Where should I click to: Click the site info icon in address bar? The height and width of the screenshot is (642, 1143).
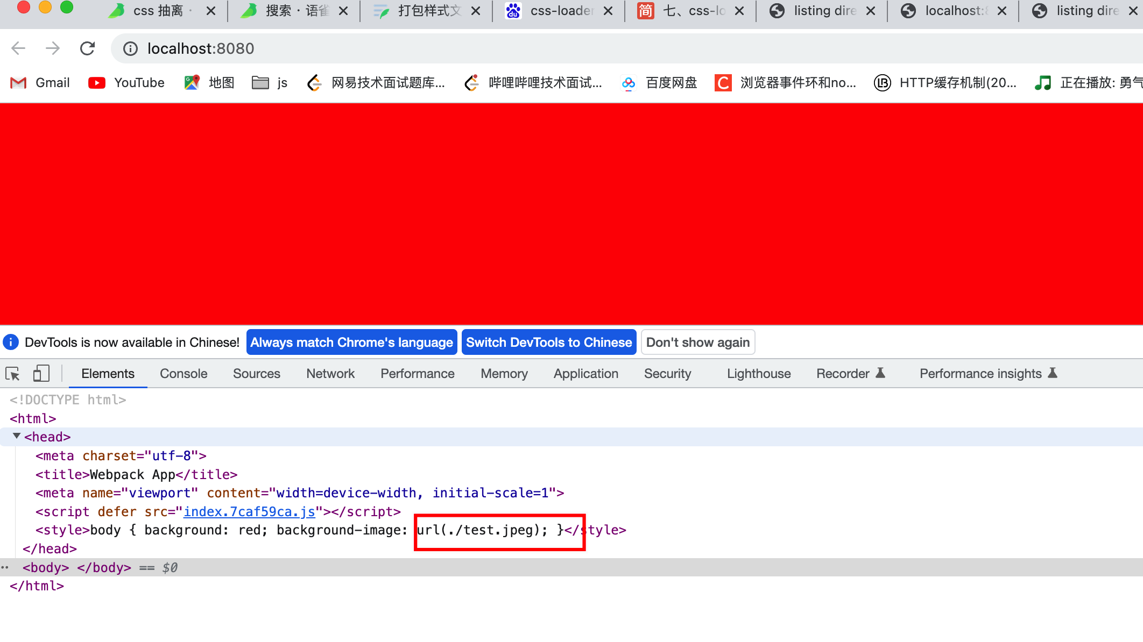tap(130, 49)
